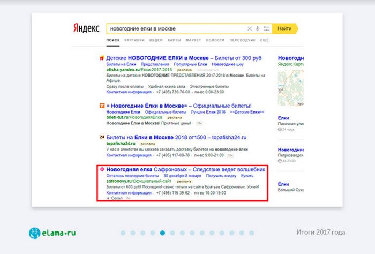Click the Купить sitelink

(x=247, y=176)
